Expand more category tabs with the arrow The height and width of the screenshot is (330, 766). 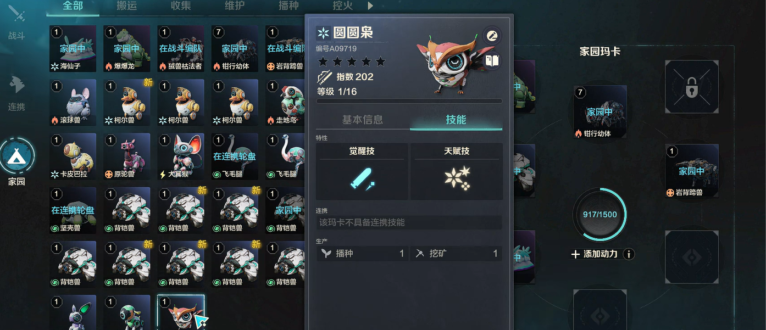tap(370, 6)
